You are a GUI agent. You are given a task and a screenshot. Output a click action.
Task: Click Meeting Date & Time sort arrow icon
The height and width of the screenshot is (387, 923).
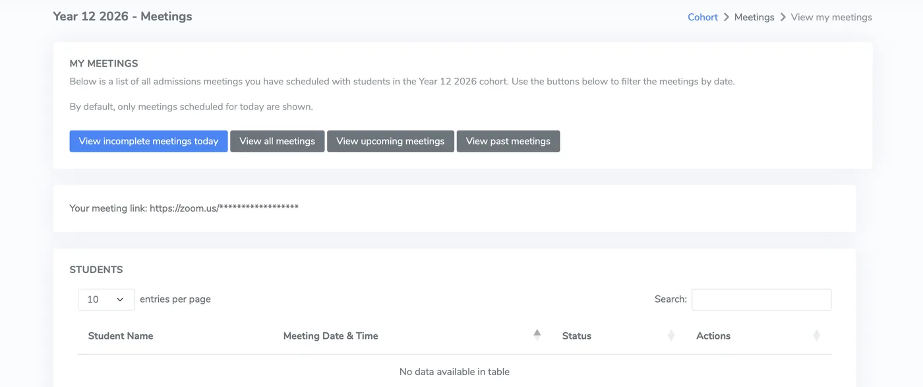tap(537, 335)
